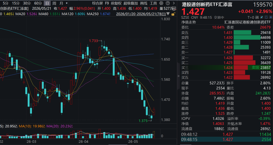This screenshot has height=145, width=273.
Task: Click the pencil note icon beside T+0 融
Action: click(x=262, y=17)
